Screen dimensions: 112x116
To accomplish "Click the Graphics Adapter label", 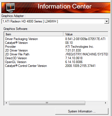I will click(13, 16).
